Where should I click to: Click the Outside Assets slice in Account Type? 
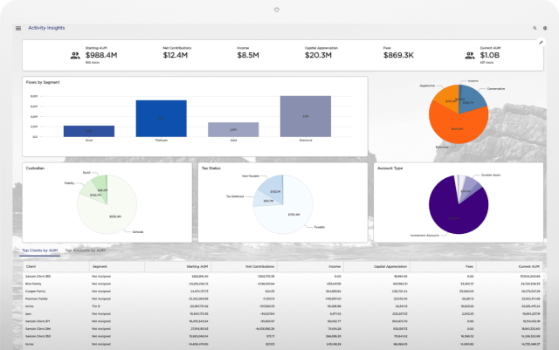pos(470,187)
